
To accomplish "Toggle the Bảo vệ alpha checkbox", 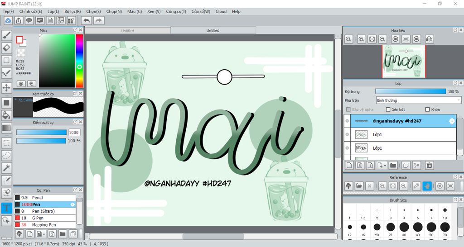I will click(x=348, y=109).
